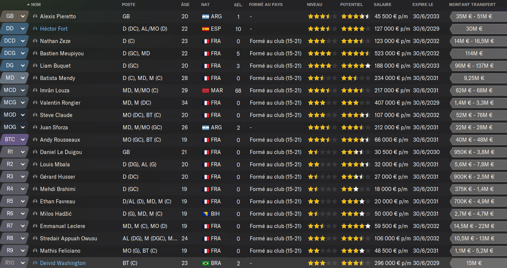Click the info icon beside Emmanuel Leclere
This screenshot has height=268, width=507.
35,226
